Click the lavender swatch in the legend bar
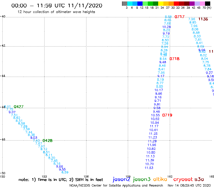The width and height of the screenshot is (214, 188). [197, 3]
